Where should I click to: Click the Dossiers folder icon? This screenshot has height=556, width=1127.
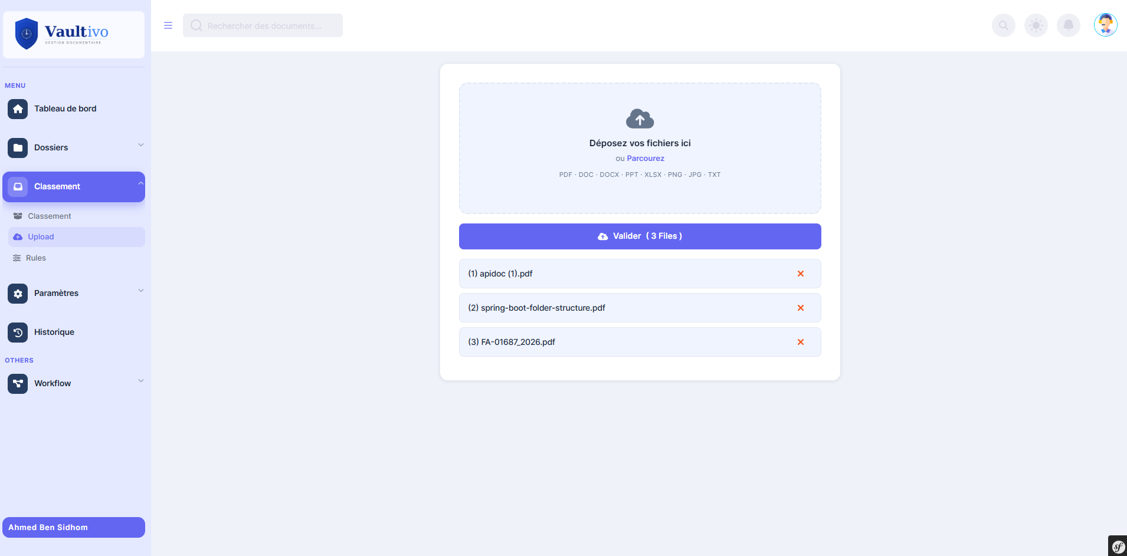point(18,148)
